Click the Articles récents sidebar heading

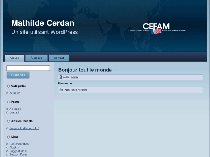[22, 121]
